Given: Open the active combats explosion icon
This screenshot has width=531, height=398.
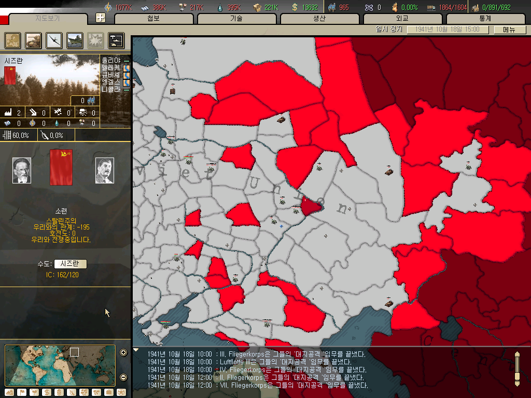Looking at the screenshot, I should 95,40.
